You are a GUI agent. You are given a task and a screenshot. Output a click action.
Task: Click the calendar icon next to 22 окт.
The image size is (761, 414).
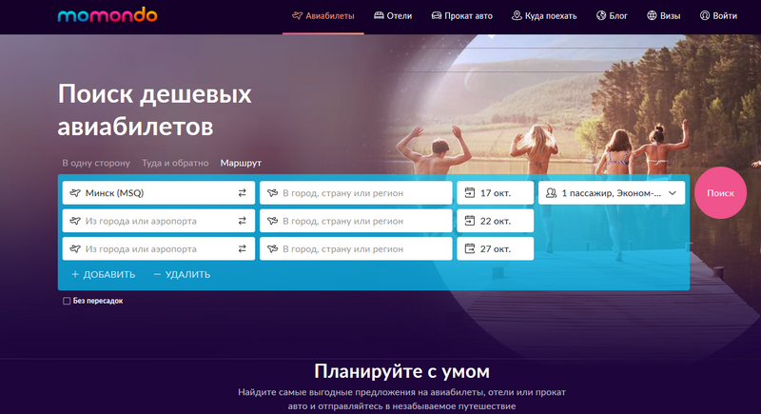(x=469, y=221)
